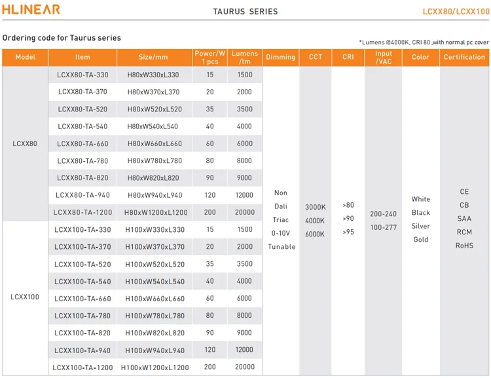Click 'Non' dimming option
Image resolution: width=491 pixels, height=378 pixels.
pos(281,193)
